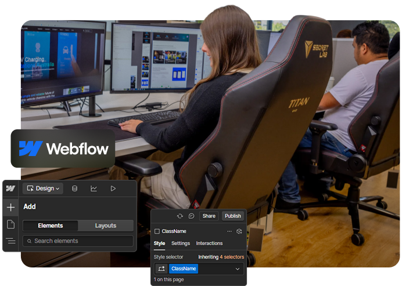This screenshot has width=420, height=286.
Task: Switch to the Elements tab
Action: click(x=51, y=226)
